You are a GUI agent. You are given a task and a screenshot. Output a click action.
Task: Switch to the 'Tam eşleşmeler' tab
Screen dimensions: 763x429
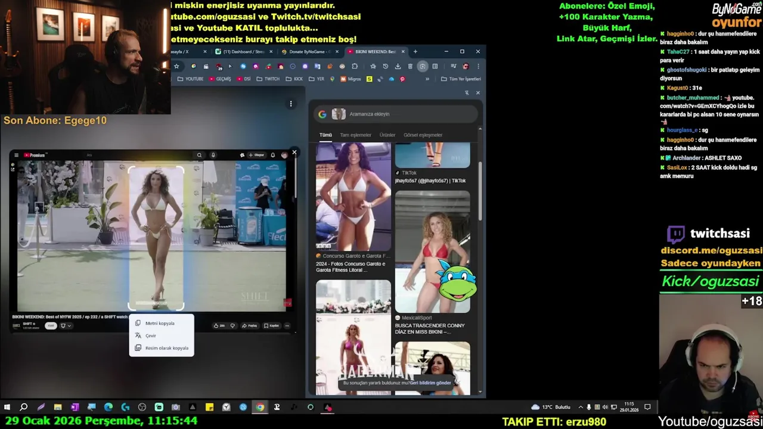point(355,135)
